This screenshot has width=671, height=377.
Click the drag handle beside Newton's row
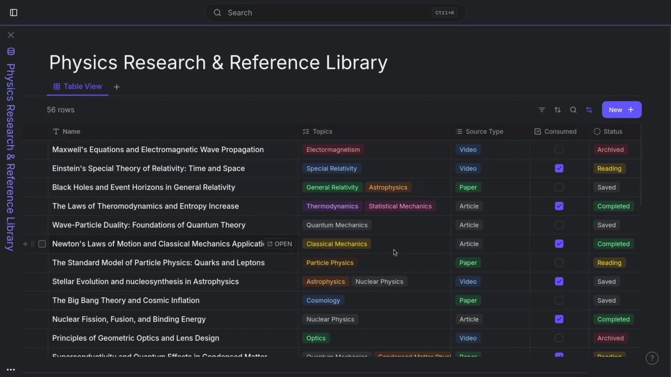[x=33, y=244]
